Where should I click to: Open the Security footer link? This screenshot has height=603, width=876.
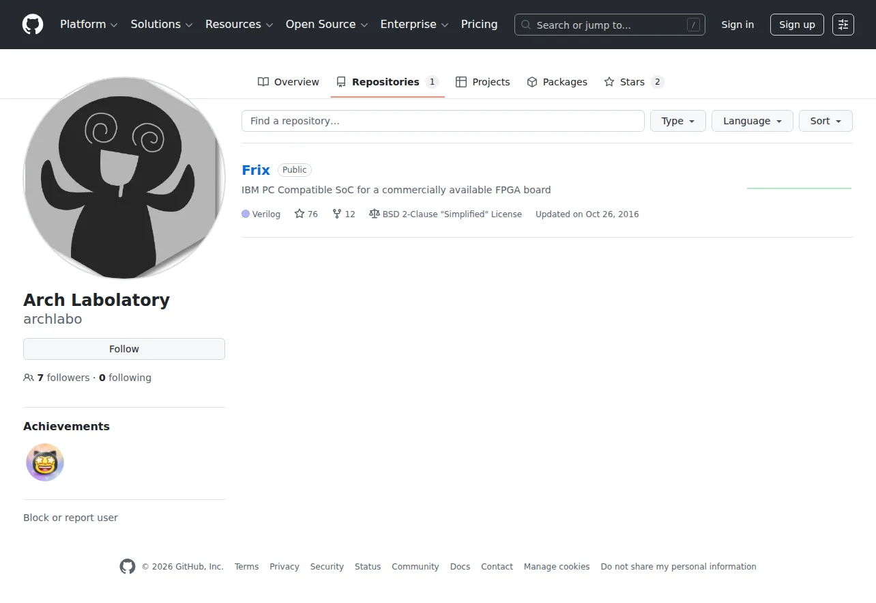pos(327,567)
